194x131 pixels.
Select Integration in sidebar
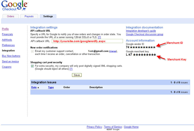(x=8, y=50)
